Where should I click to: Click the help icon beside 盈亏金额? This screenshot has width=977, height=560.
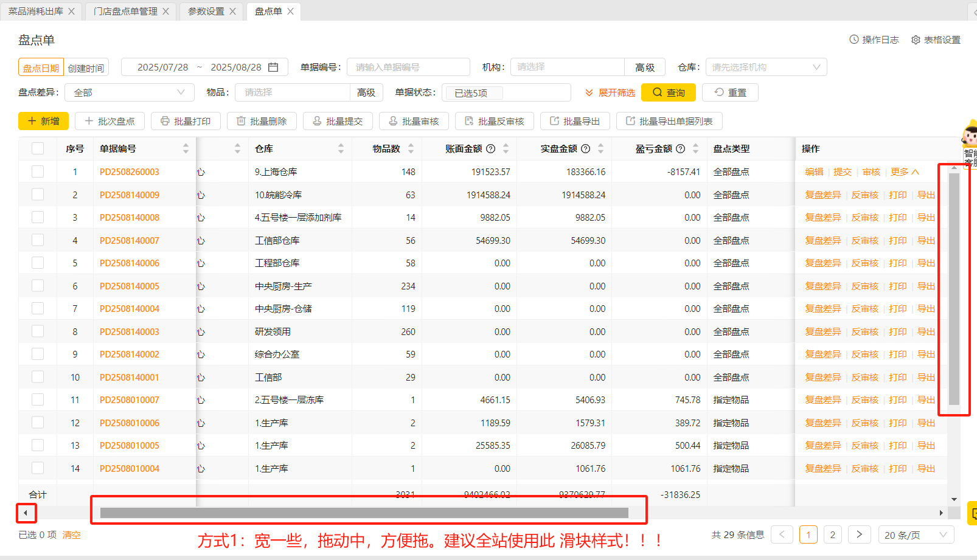point(681,148)
